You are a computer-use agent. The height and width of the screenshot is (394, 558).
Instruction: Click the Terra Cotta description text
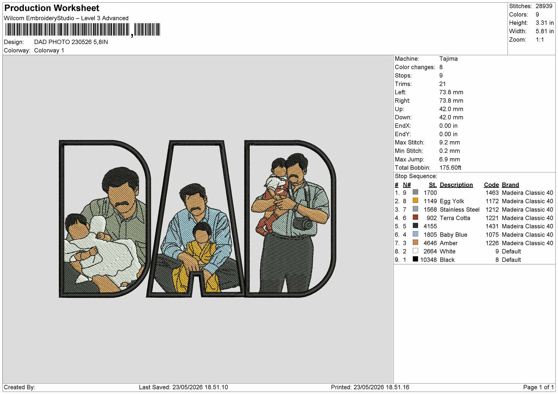pos(455,218)
